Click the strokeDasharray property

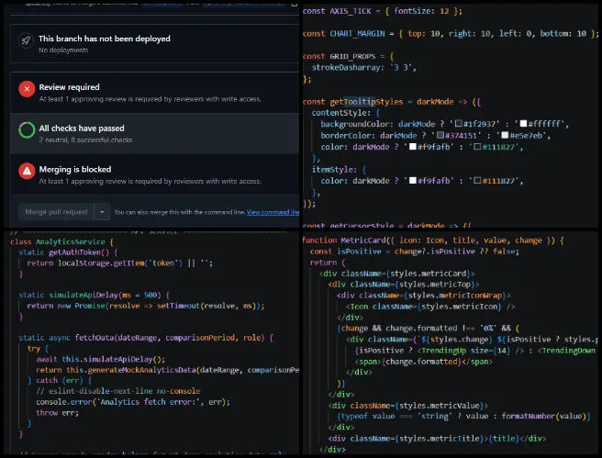click(348, 68)
